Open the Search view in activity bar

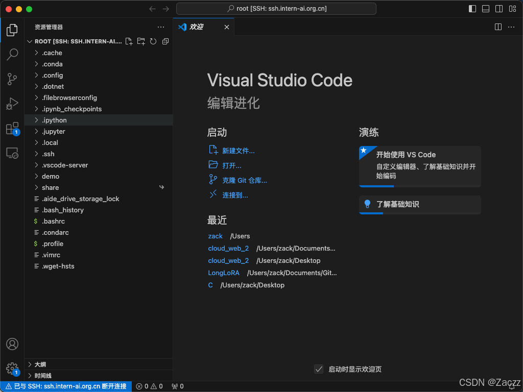(12, 54)
